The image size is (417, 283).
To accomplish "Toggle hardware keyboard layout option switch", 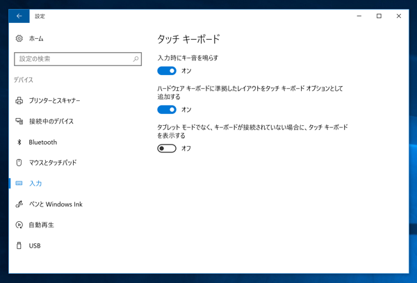I will coord(167,110).
